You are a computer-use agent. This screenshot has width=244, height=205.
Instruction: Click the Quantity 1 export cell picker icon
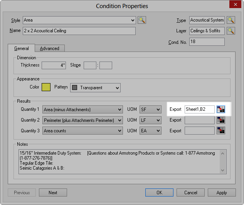[x=221, y=109]
